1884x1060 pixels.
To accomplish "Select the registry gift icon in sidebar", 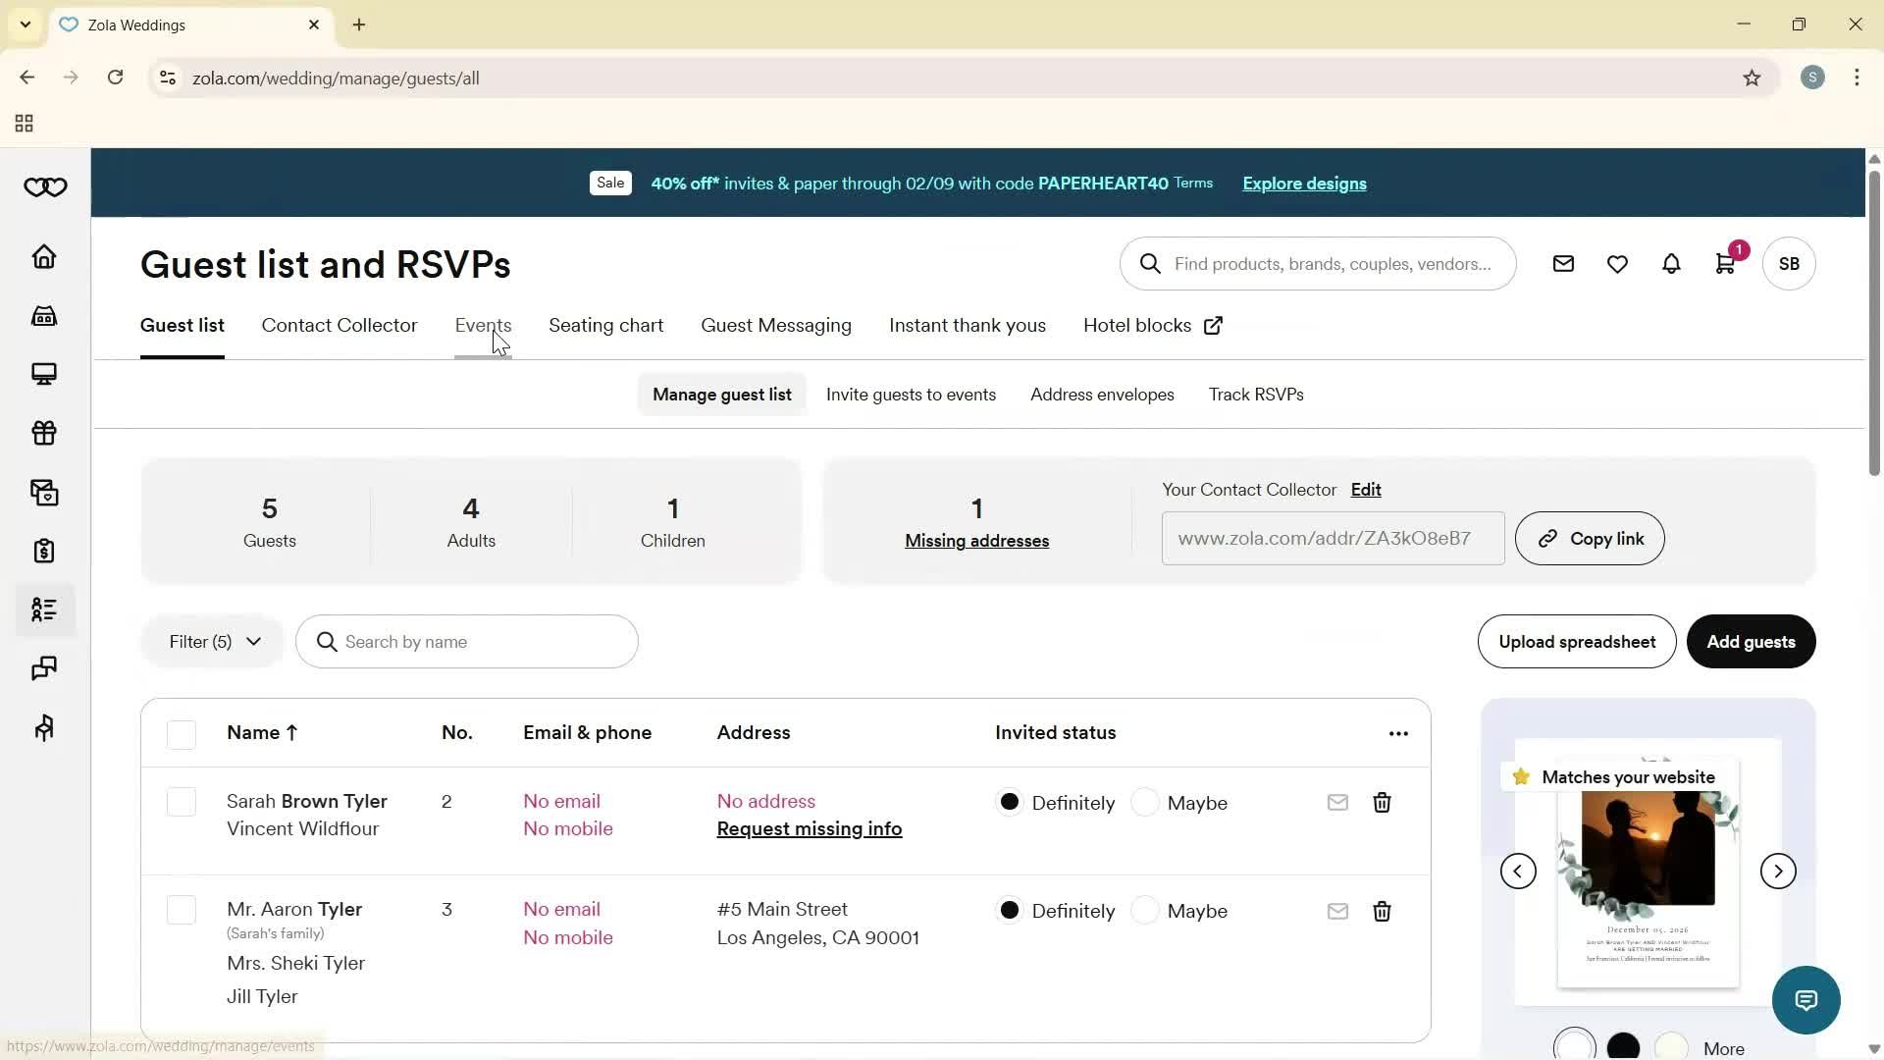I will pos(44,433).
